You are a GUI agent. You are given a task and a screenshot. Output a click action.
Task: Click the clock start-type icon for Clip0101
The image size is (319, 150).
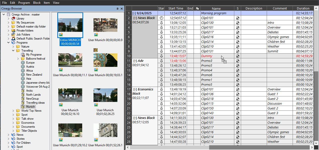coord(161,18)
